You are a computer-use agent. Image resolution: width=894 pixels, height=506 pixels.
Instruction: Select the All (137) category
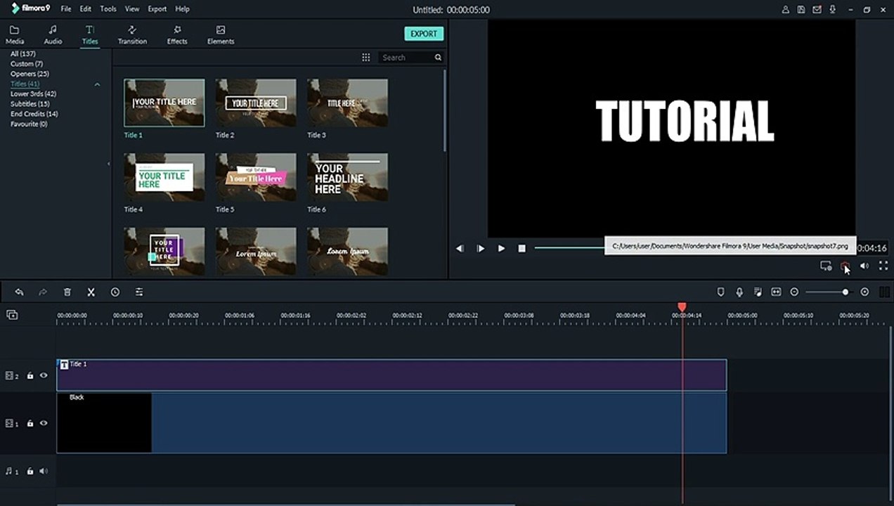pos(23,53)
